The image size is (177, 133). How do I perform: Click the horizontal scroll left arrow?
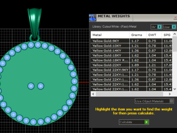coord(93,94)
